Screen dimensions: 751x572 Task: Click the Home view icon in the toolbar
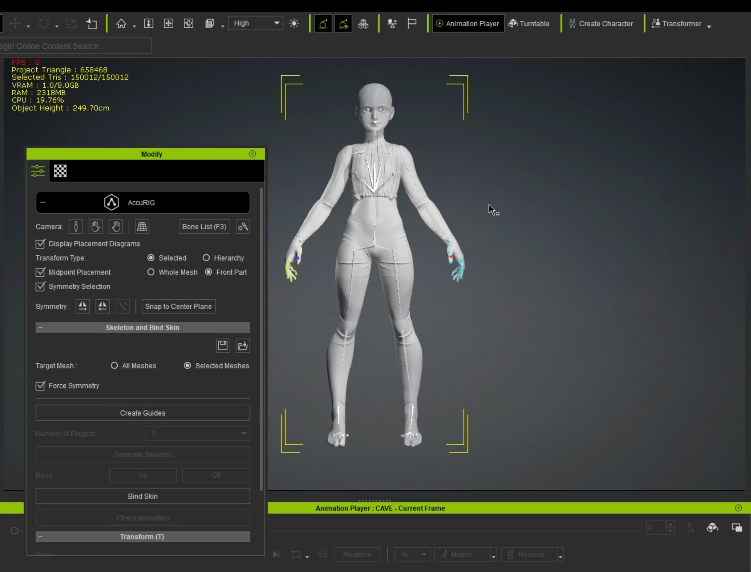coord(121,23)
